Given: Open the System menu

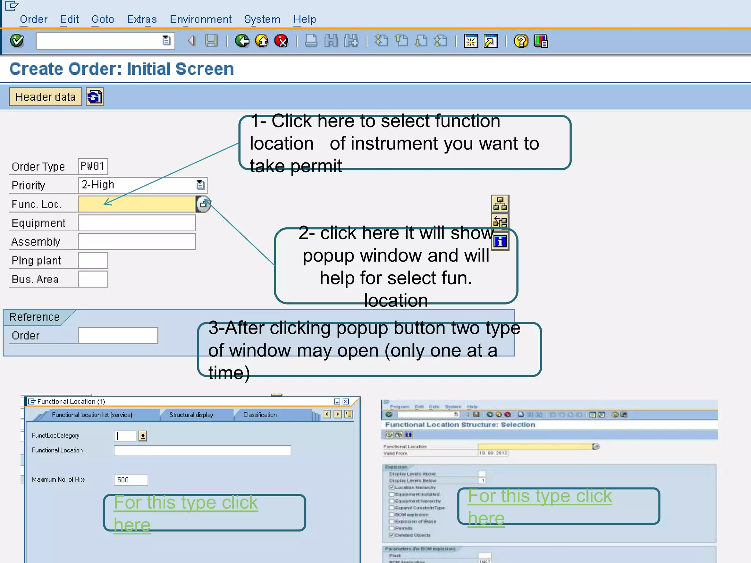Looking at the screenshot, I should [262, 19].
